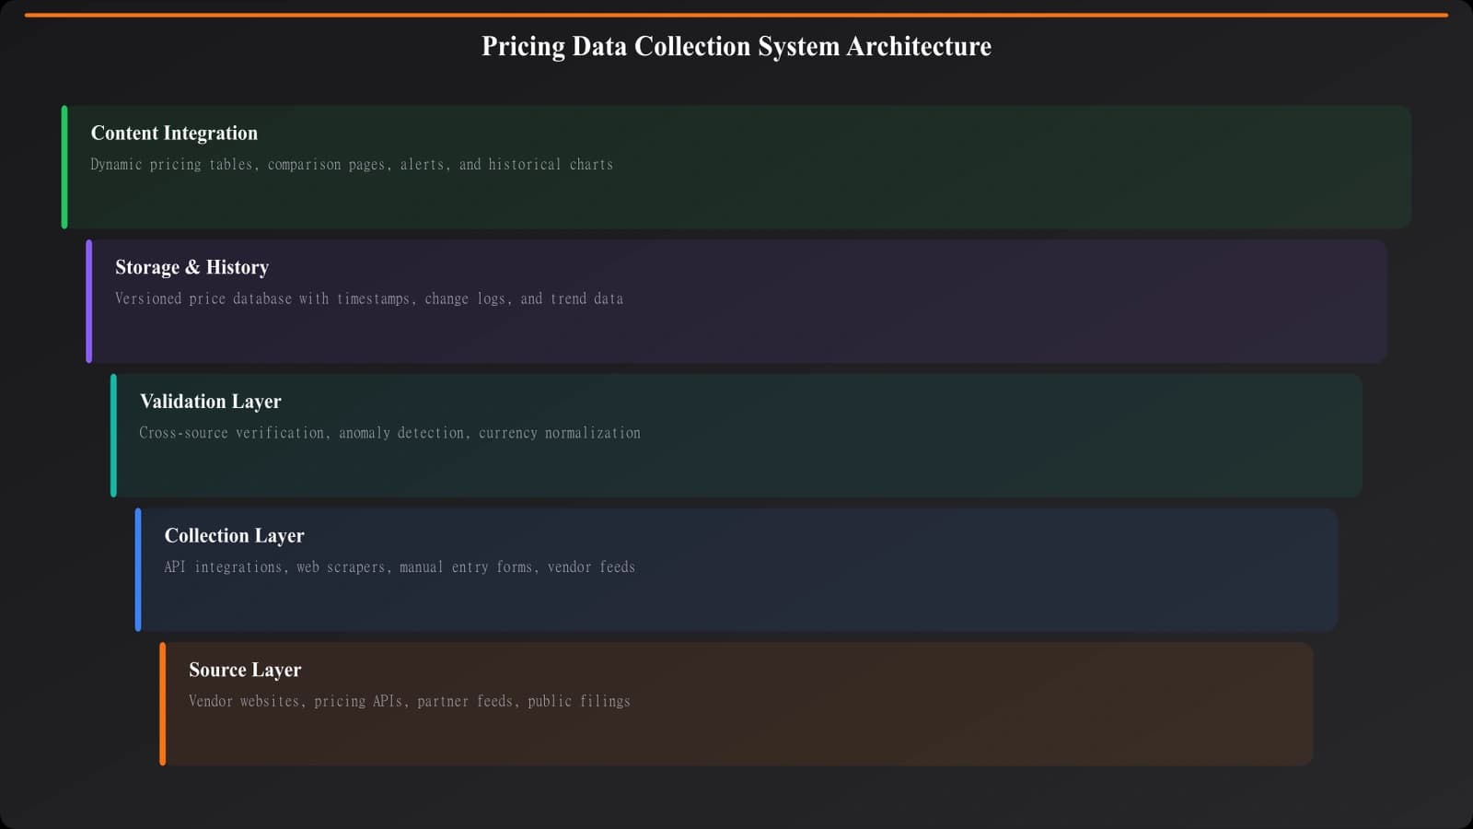Click the teal Validation Layer accent bar
This screenshot has width=1473, height=829.
pos(114,435)
